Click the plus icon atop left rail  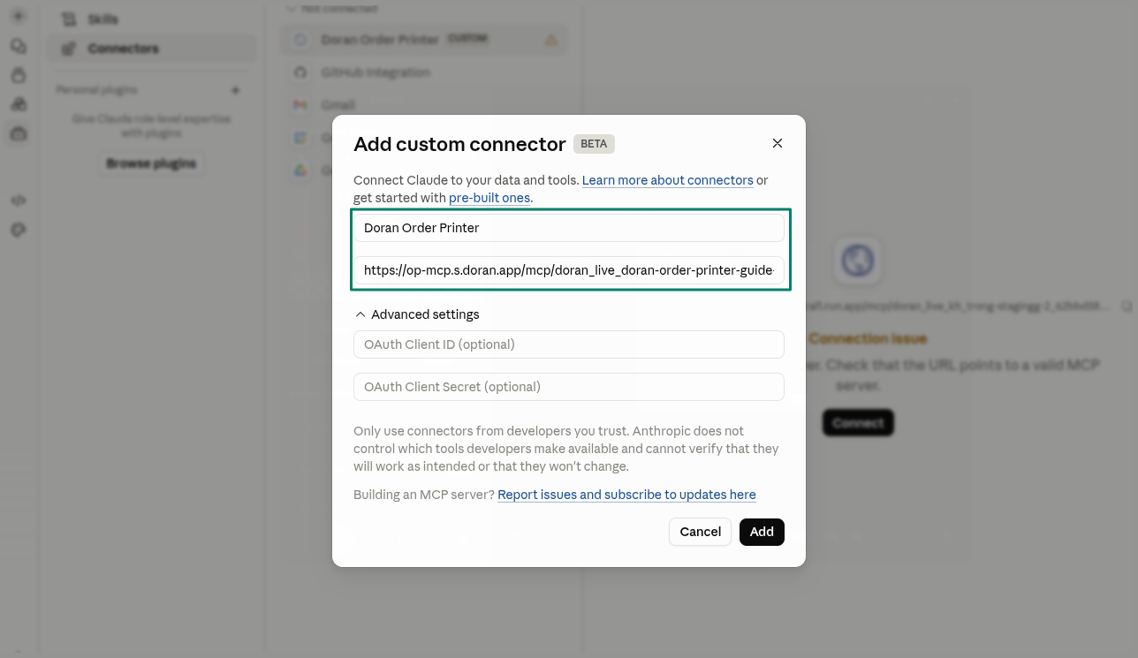(x=19, y=17)
